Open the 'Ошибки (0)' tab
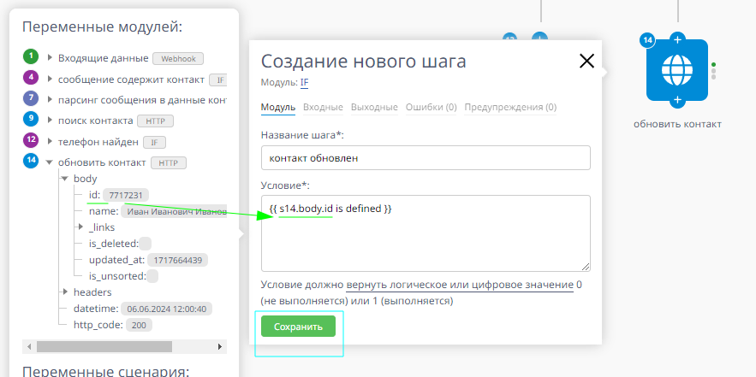 (431, 108)
